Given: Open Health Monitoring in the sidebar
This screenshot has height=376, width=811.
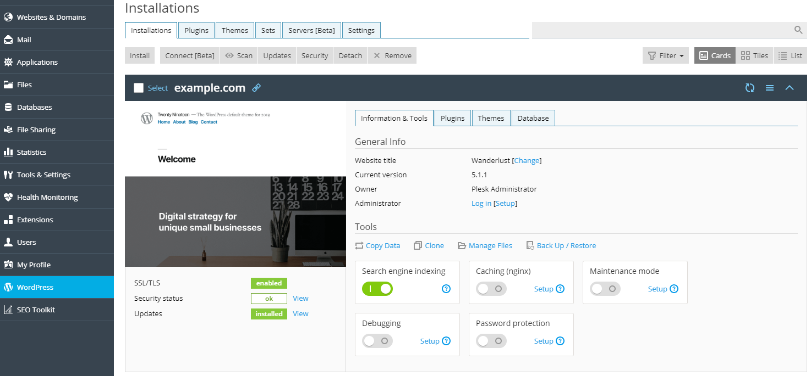Looking at the screenshot, I should point(47,197).
